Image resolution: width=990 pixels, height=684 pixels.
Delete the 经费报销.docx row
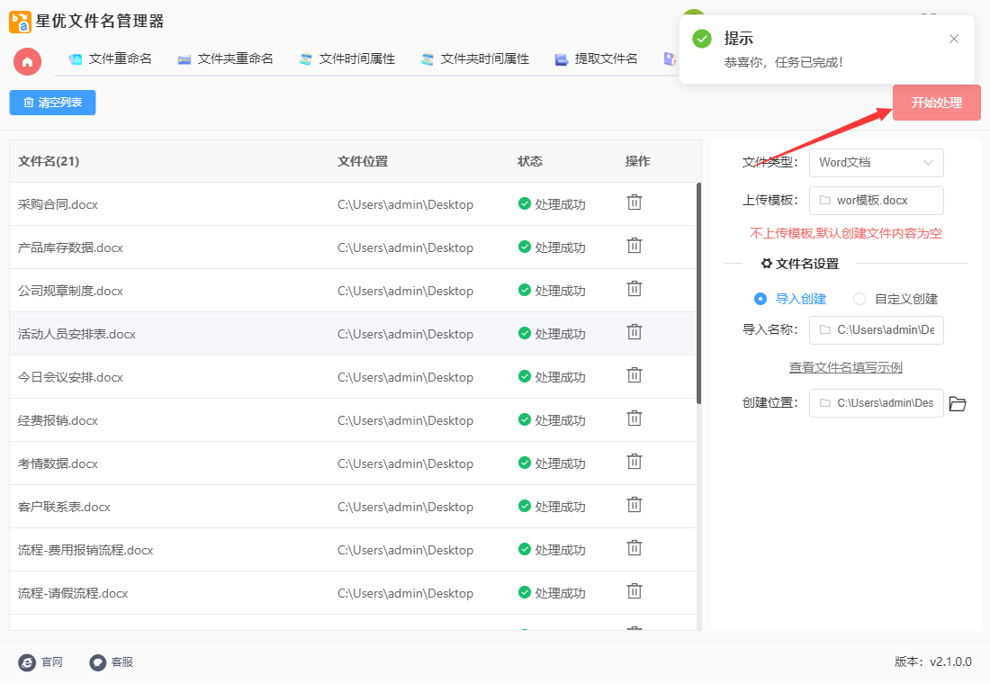[x=634, y=418]
